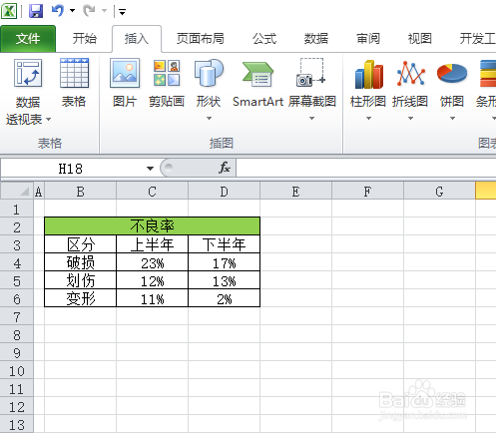Click the Excel application icon
This screenshot has width=496, height=433.
9,11
